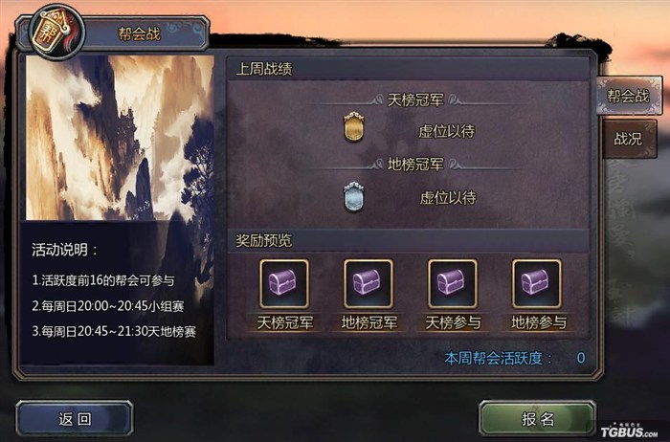Click the 天榜冠军 label under first chest
Image resolution: width=670 pixels, height=442 pixels.
[285, 322]
